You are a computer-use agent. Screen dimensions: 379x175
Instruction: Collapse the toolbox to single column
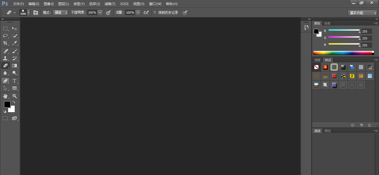pos(3,19)
